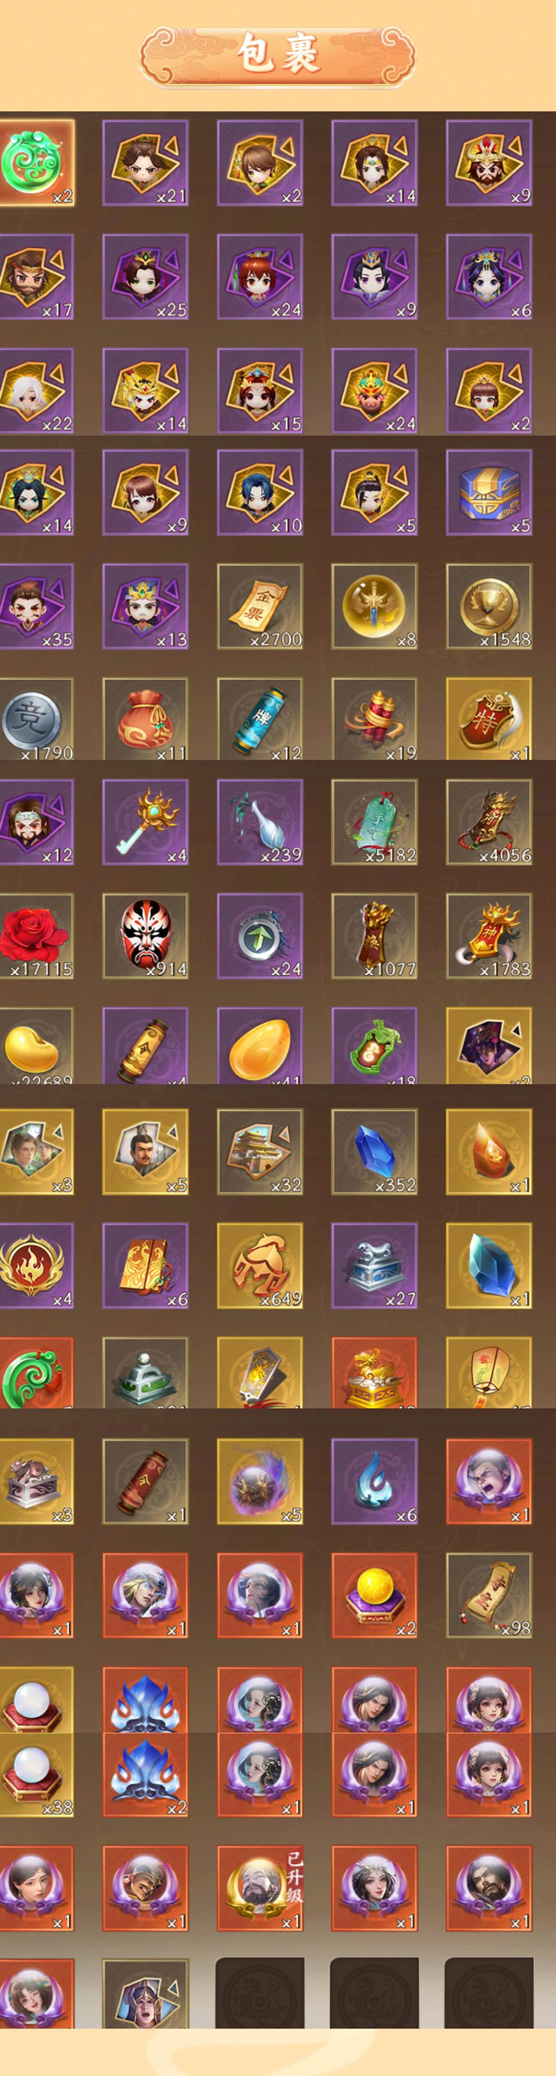Image resolution: width=556 pixels, height=2076 pixels.
Task: Select the flame emblem badge x4
Action: point(36,1265)
